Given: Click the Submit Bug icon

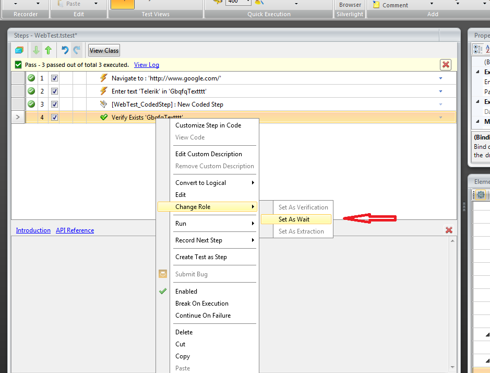Looking at the screenshot, I should coord(163,274).
